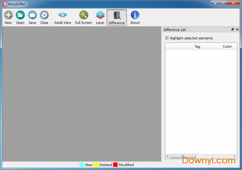Viewport: 242px width, 170px height.
Task: Click the scroll right arrow in Difference List
Action: click(x=234, y=157)
